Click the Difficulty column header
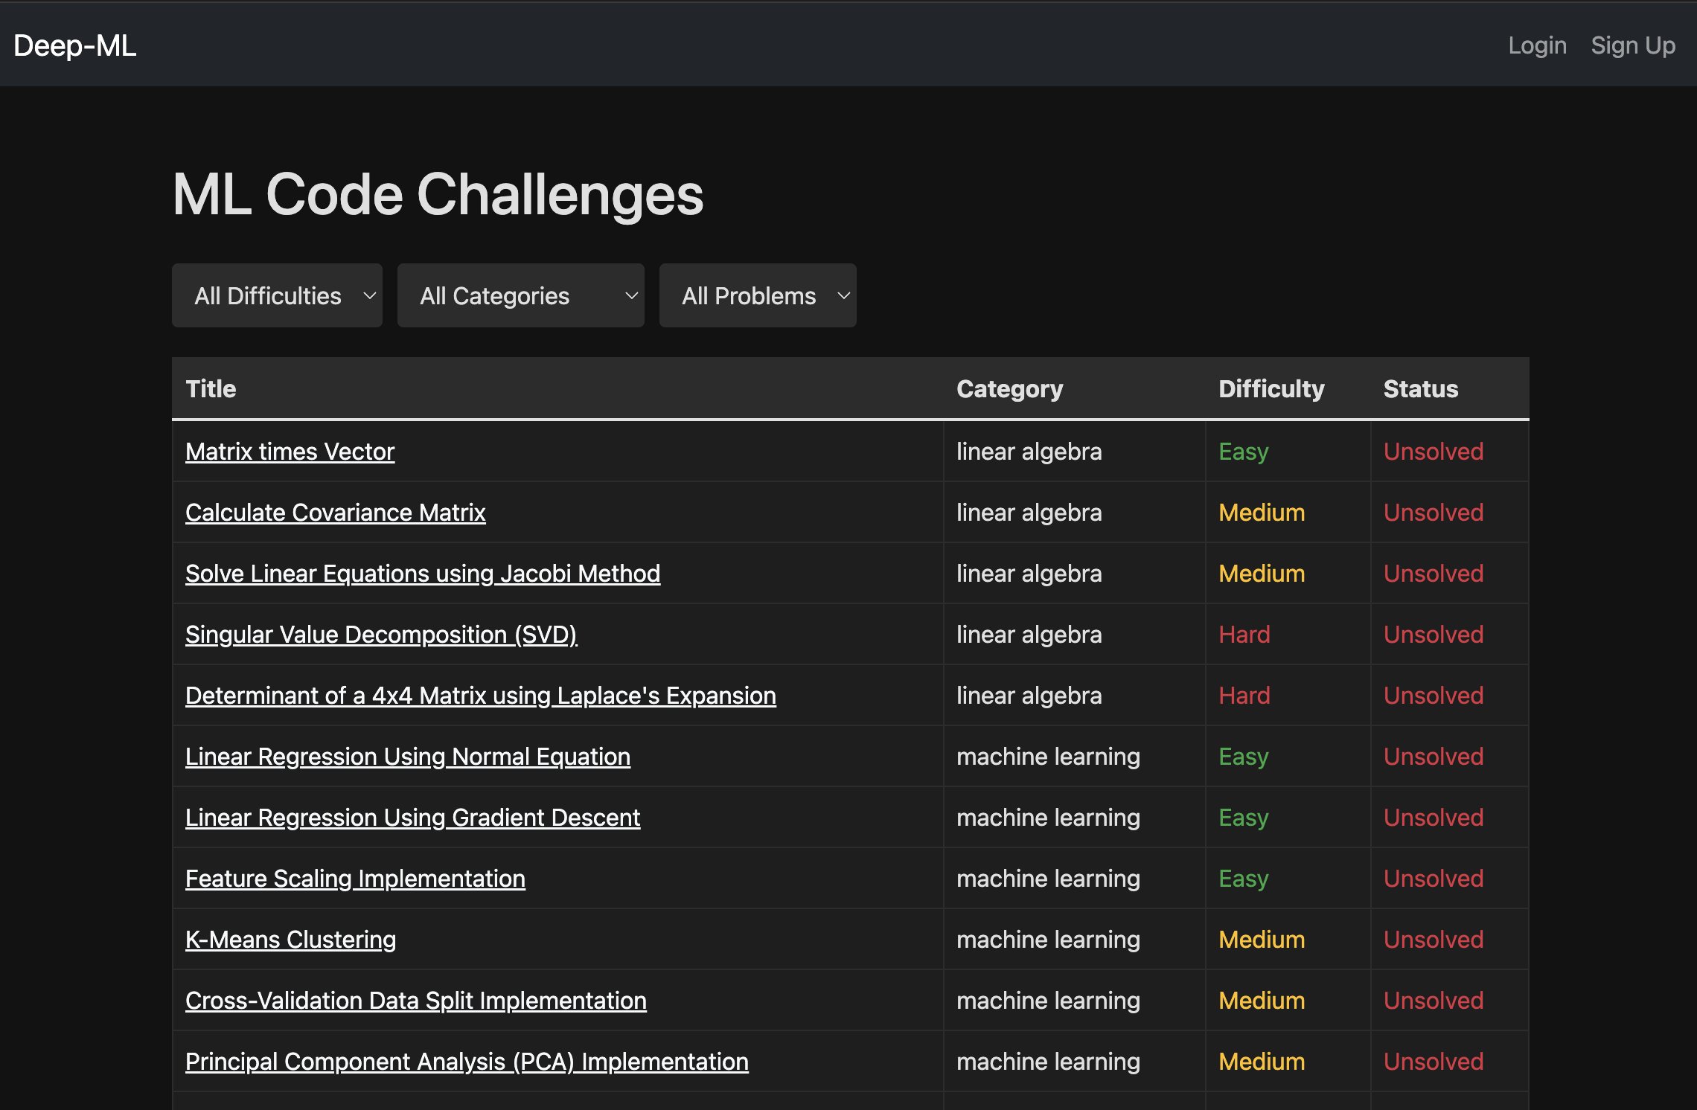 (x=1271, y=389)
